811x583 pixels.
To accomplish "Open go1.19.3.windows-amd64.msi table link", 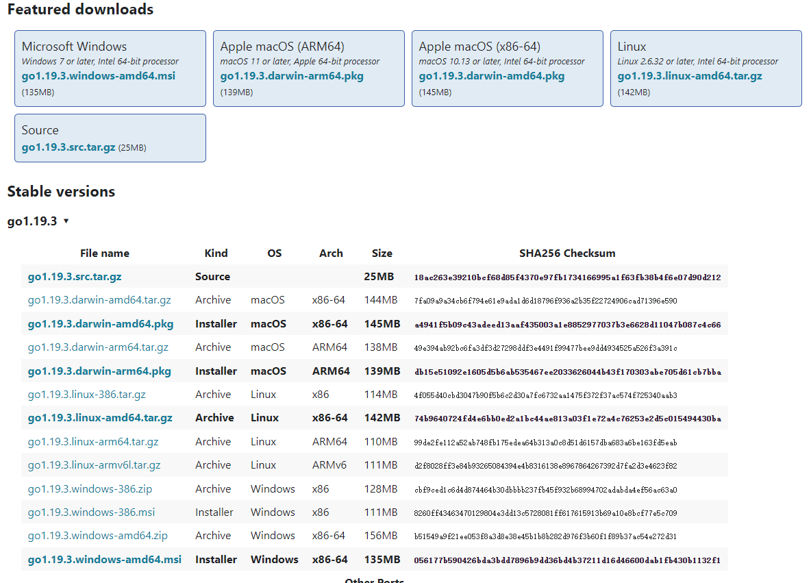I will click(x=105, y=559).
